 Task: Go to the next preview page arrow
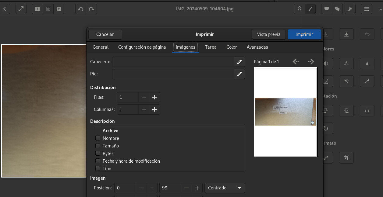pos(311,62)
